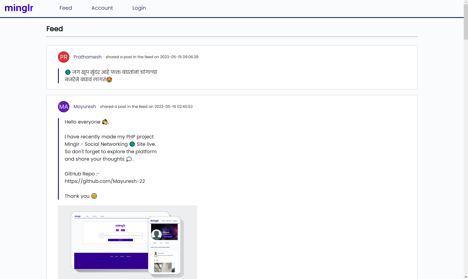The image size is (468, 279).
Task: Open the Account navigation item
Action: coord(102,8)
